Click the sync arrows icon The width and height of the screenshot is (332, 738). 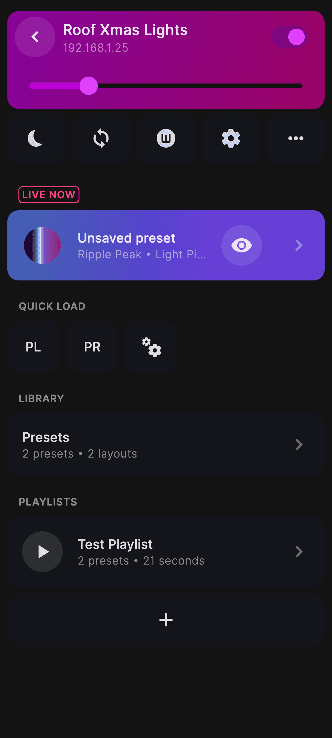click(101, 138)
